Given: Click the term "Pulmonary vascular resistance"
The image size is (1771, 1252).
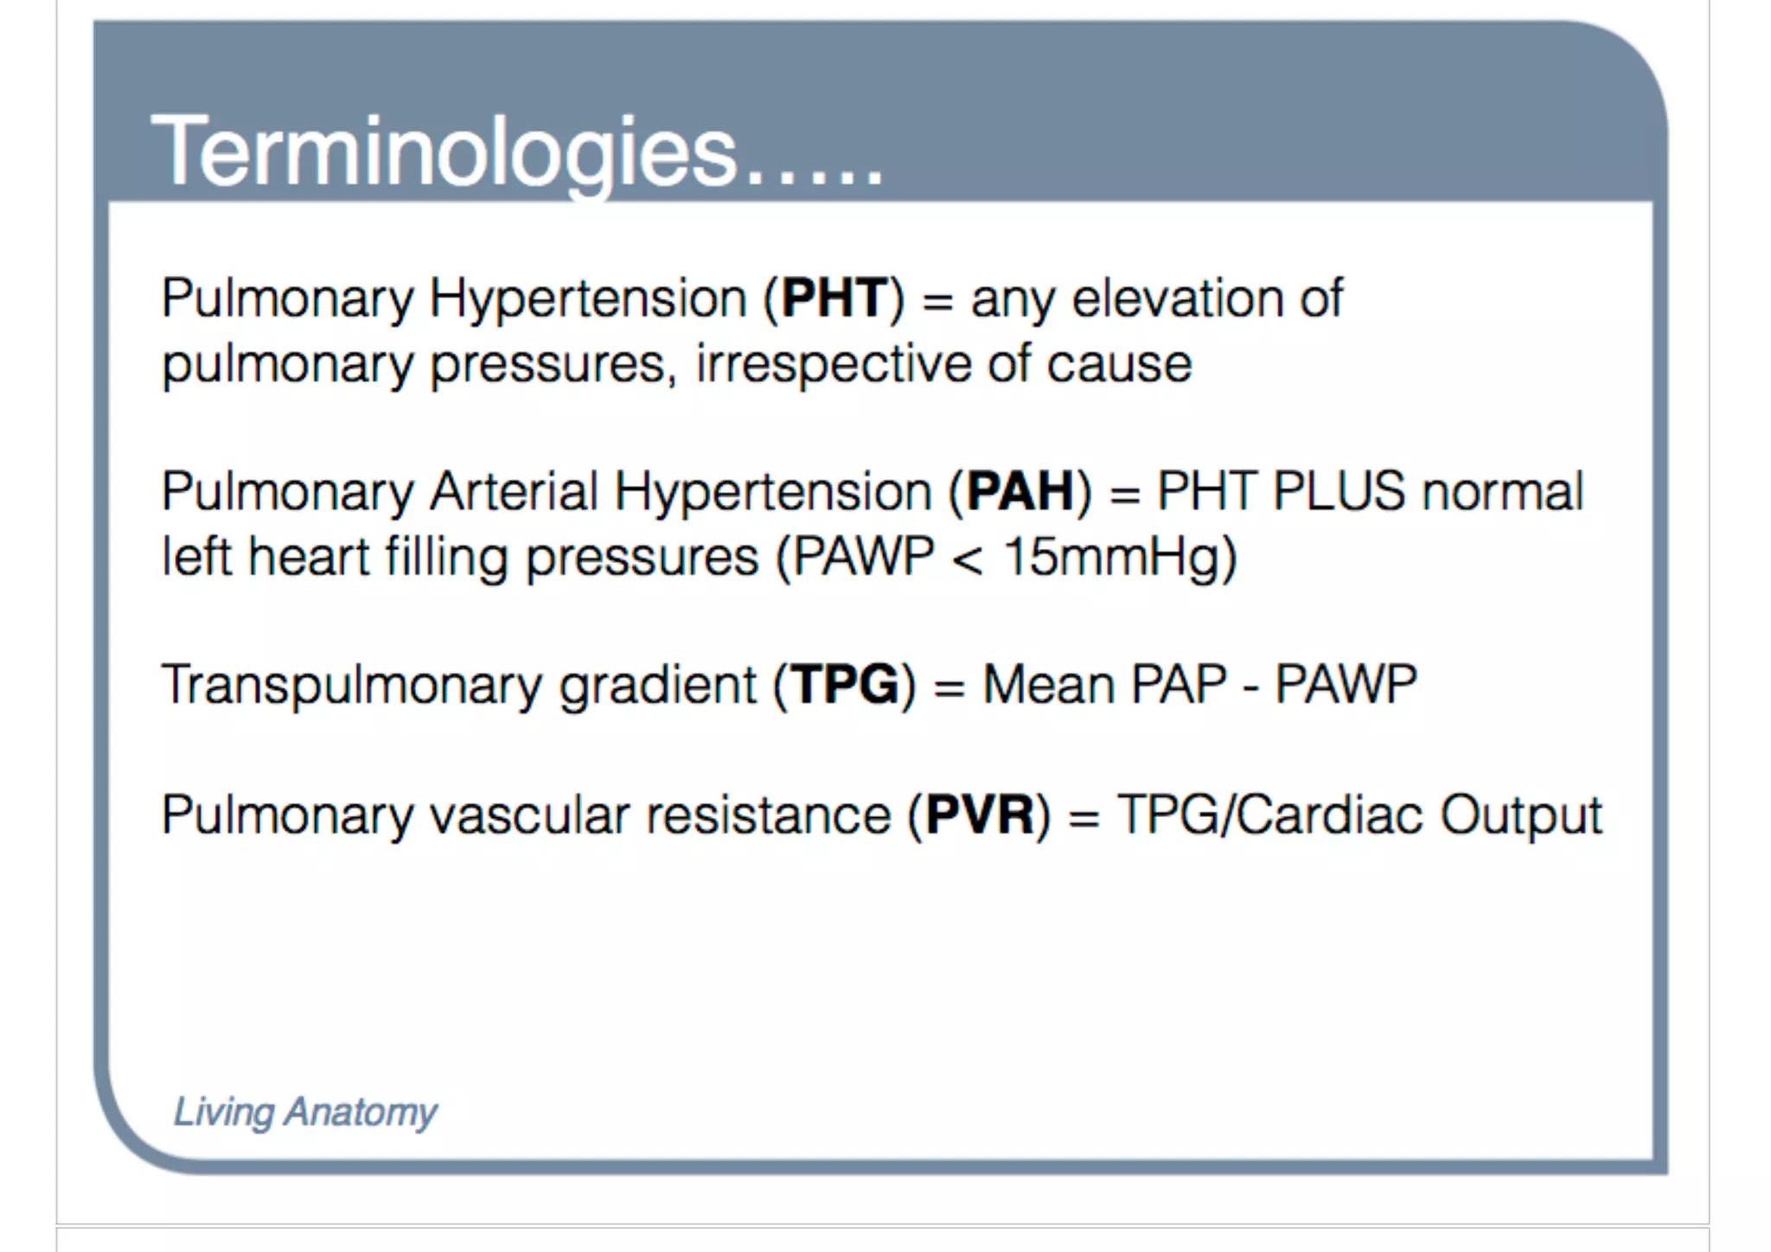Looking at the screenshot, I should tap(526, 815).
